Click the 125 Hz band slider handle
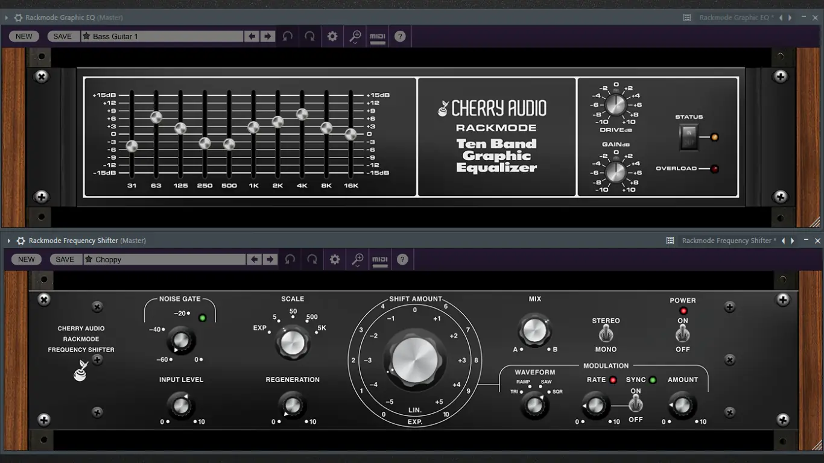 180,128
